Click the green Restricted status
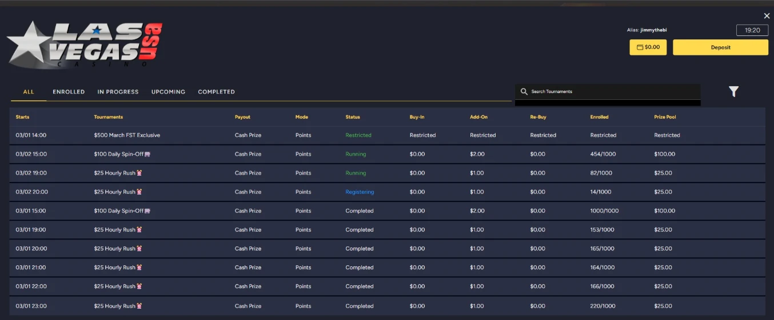This screenshot has width=774, height=320. pos(358,135)
